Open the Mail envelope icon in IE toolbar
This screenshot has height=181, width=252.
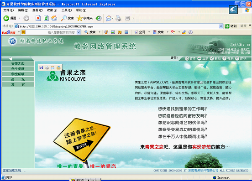(109, 18)
